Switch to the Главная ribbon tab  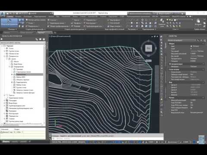pyautogui.click(x=10, y=17)
